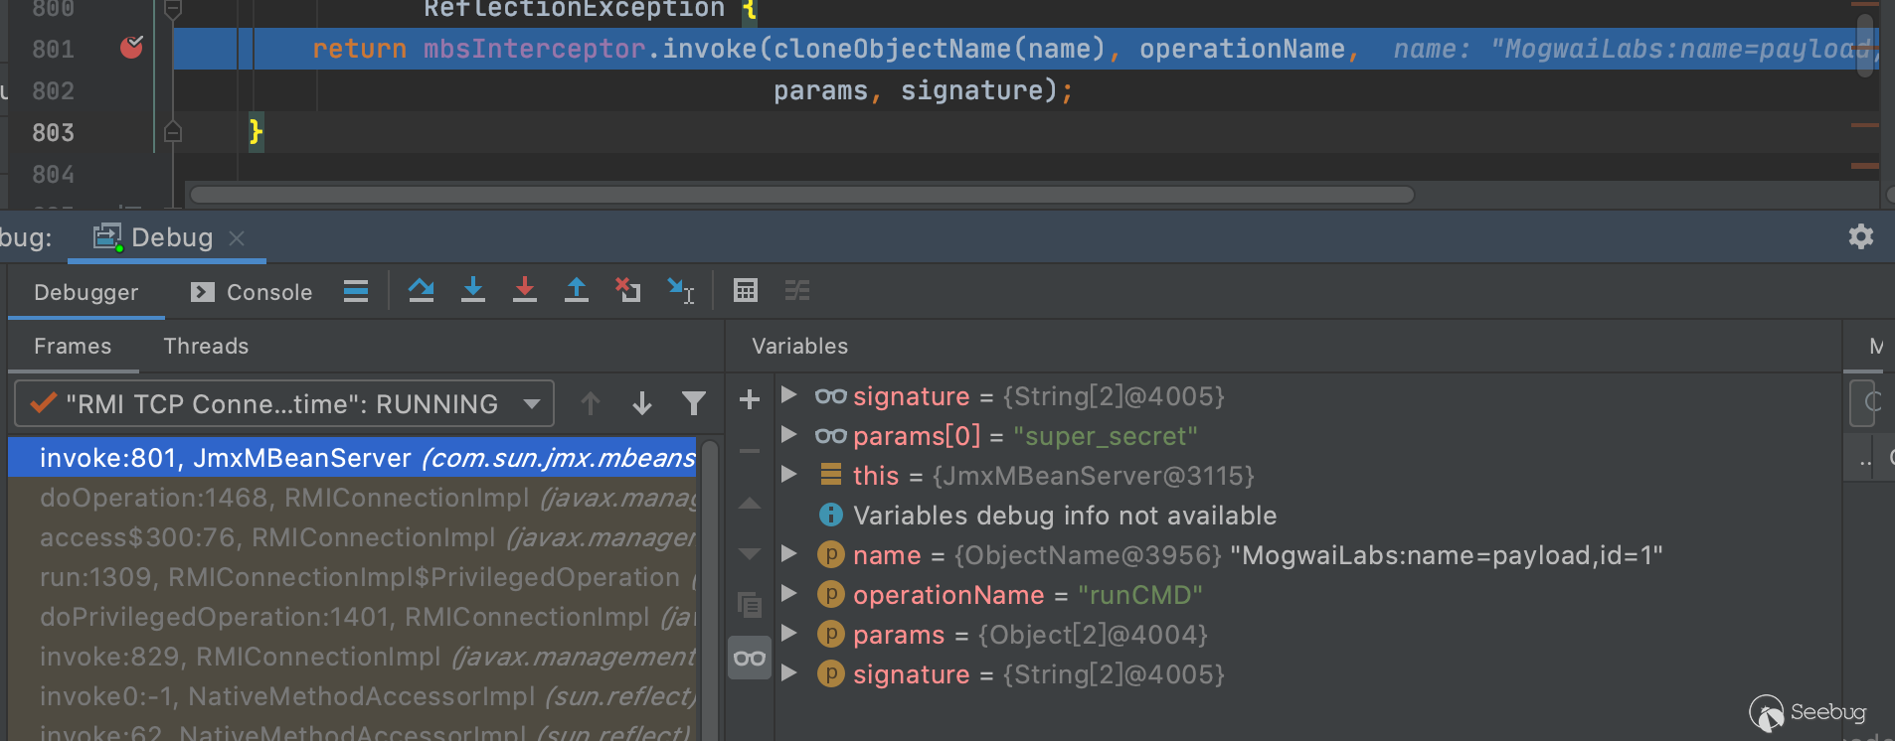
Task: Click the Run to Cursor icon
Action: pyautogui.click(x=681, y=290)
